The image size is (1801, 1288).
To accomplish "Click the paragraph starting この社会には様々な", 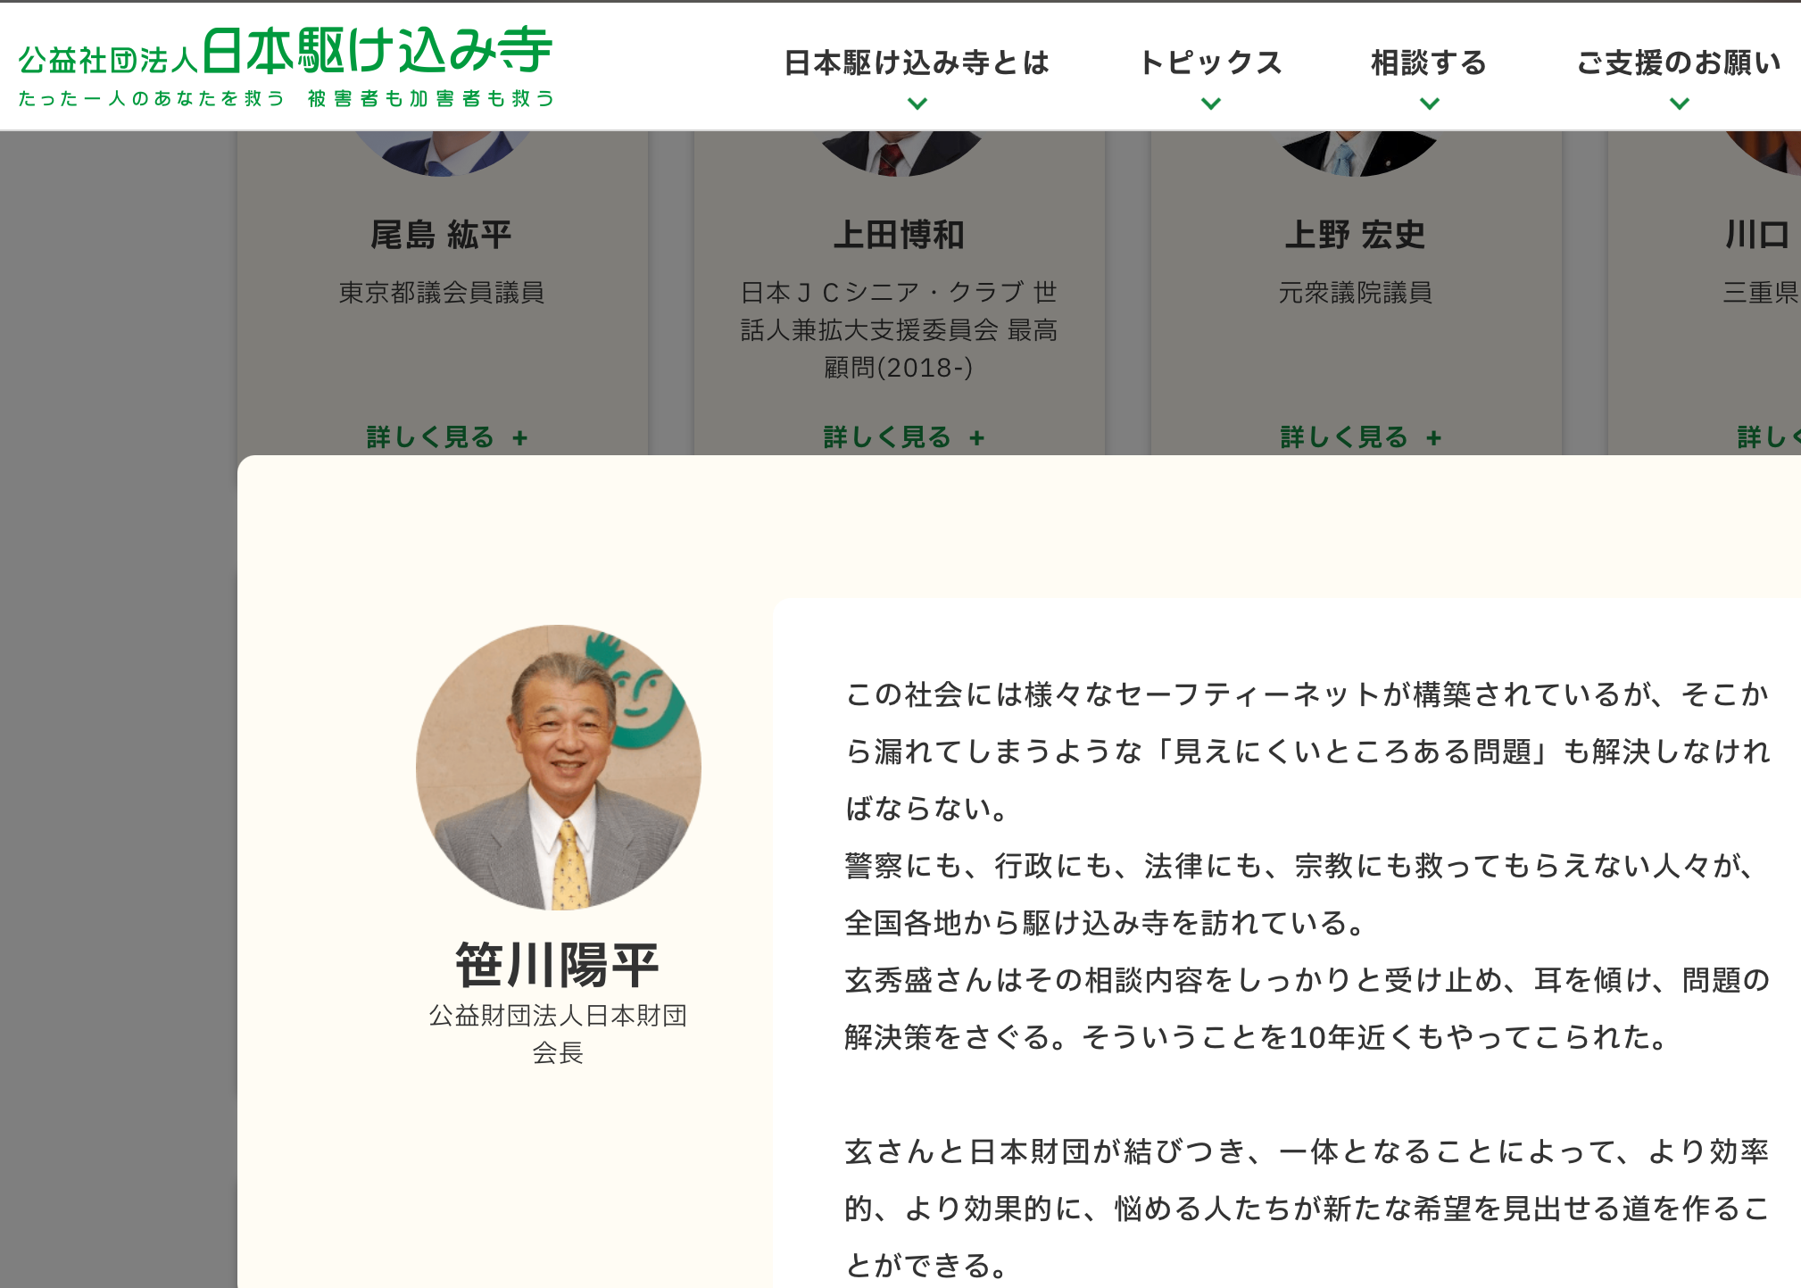I will coord(1307,751).
